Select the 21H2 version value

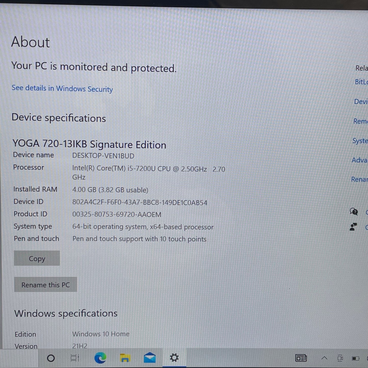click(x=80, y=346)
